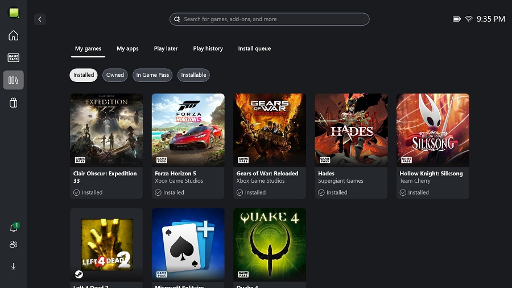Toggle the In Game Pass filter

(152, 75)
